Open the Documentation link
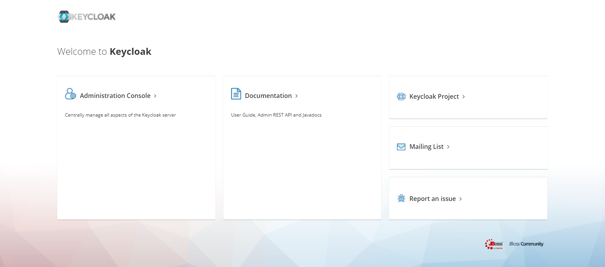 (268, 96)
